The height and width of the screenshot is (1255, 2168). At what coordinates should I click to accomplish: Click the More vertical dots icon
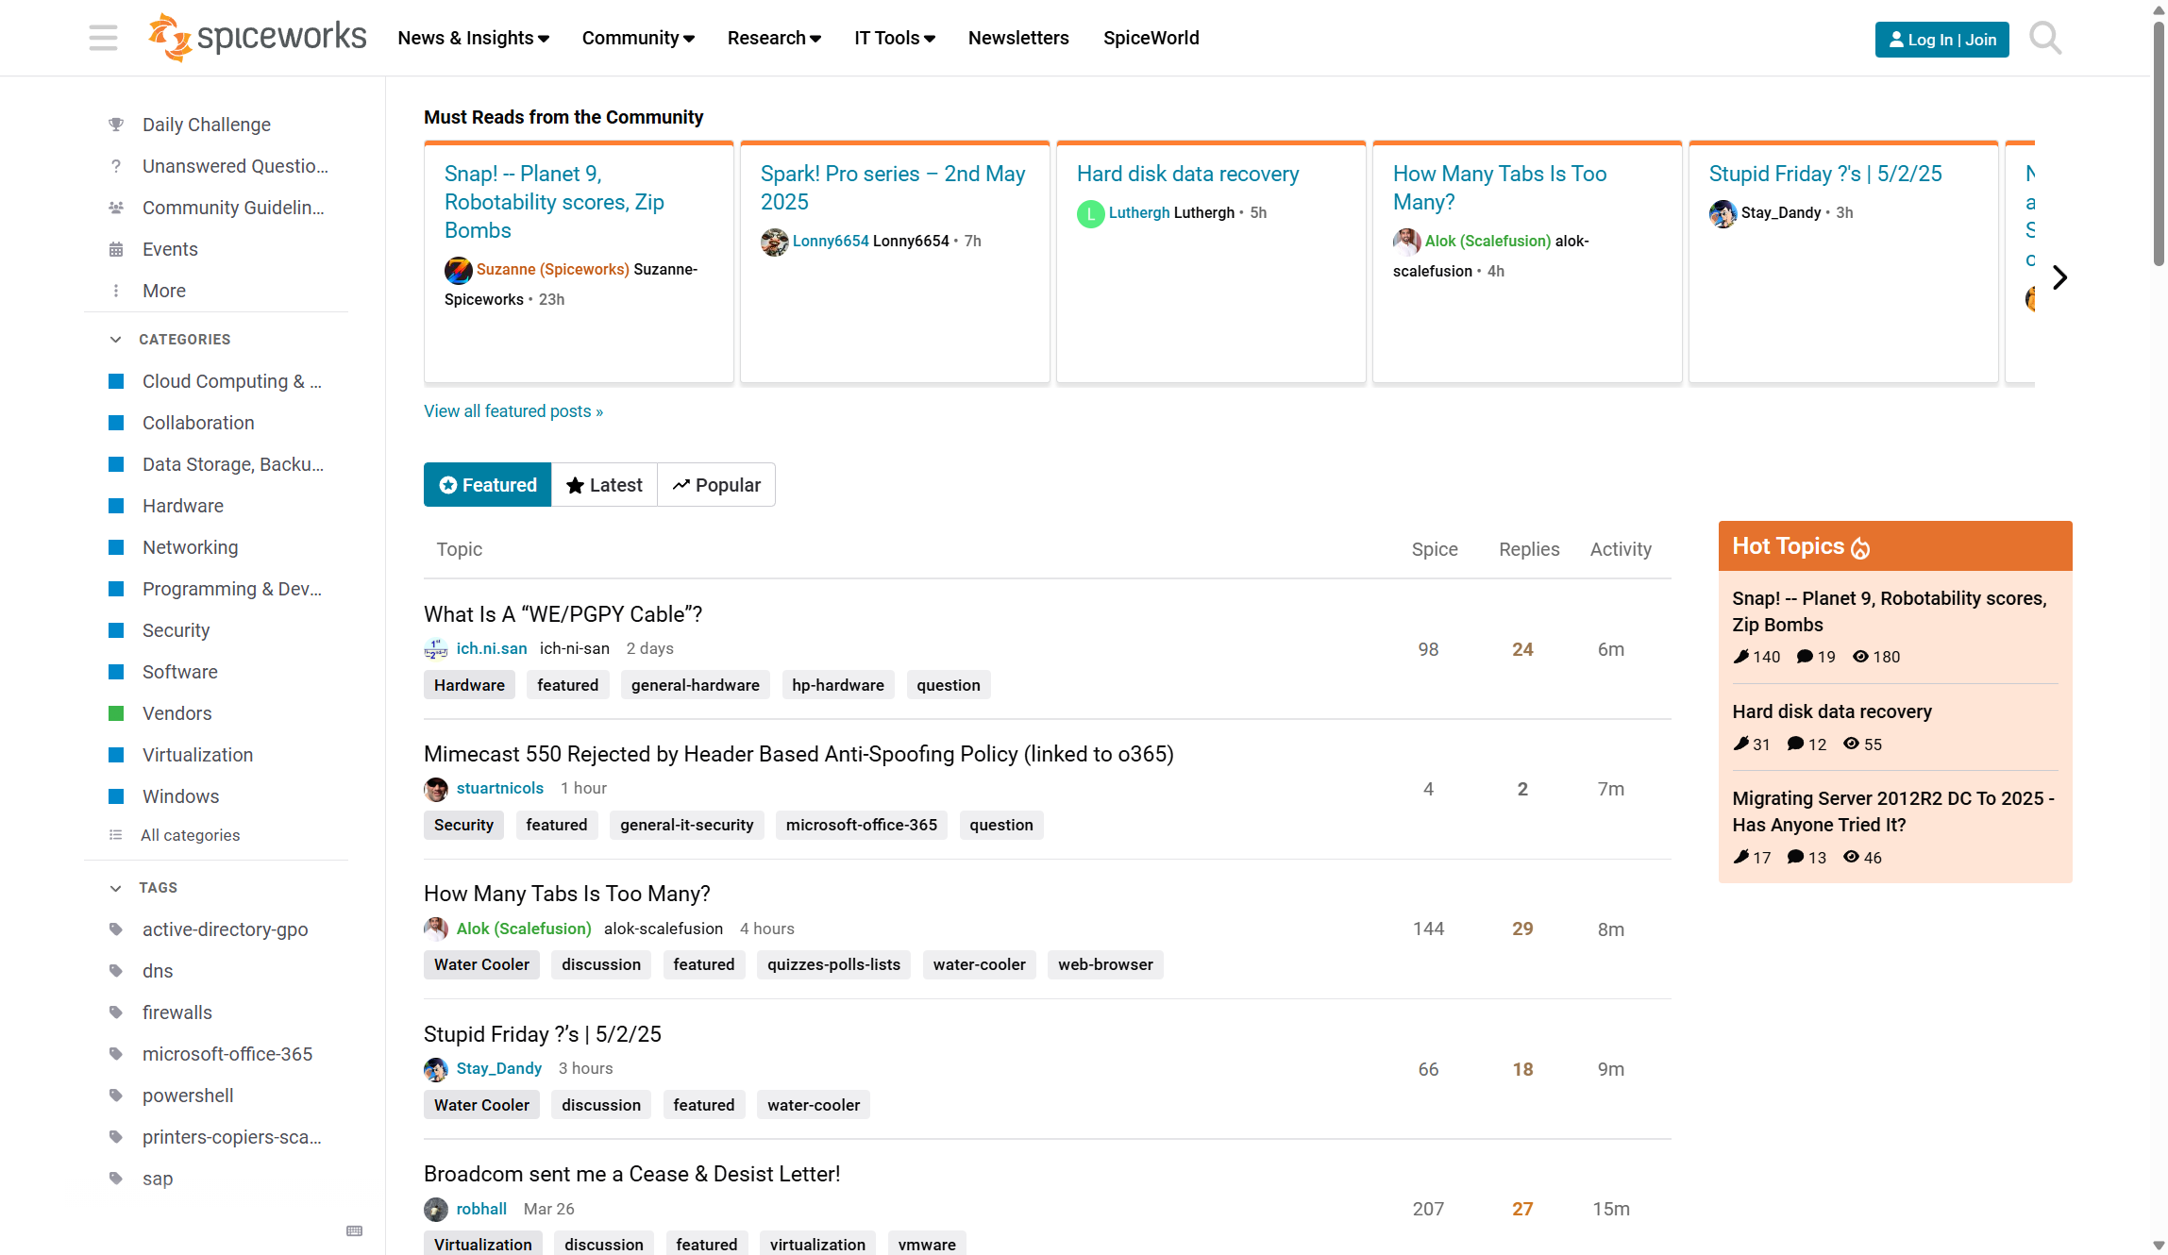point(116,291)
